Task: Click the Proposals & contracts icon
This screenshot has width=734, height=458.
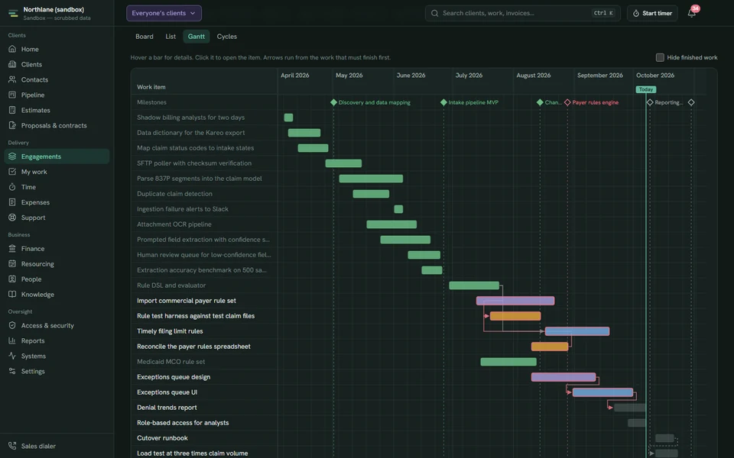Action: pyautogui.click(x=12, y=125)
